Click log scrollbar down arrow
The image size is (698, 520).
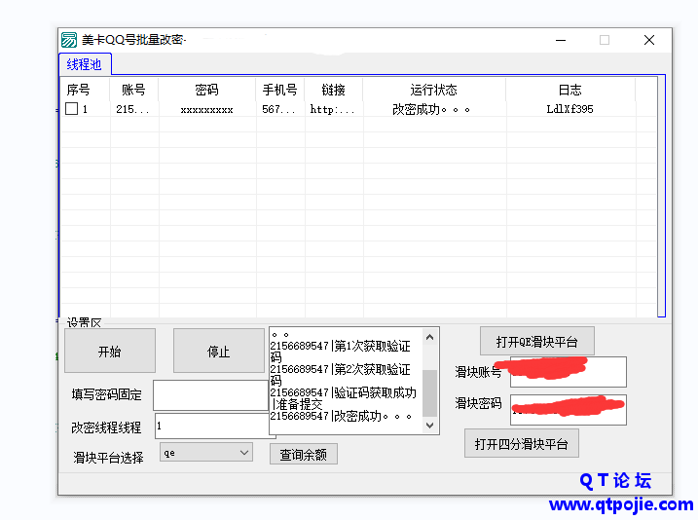click(x=429, y=426)
